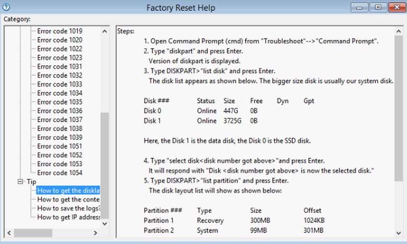Click the help question mark icon in title bar
The width and height of the screenshot is (407, 244).
point(6,7)
